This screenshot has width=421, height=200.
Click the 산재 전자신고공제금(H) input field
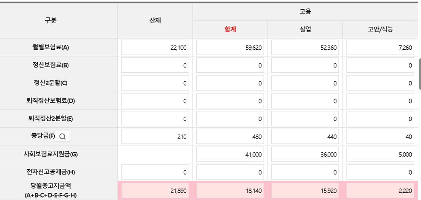[155, 172]
